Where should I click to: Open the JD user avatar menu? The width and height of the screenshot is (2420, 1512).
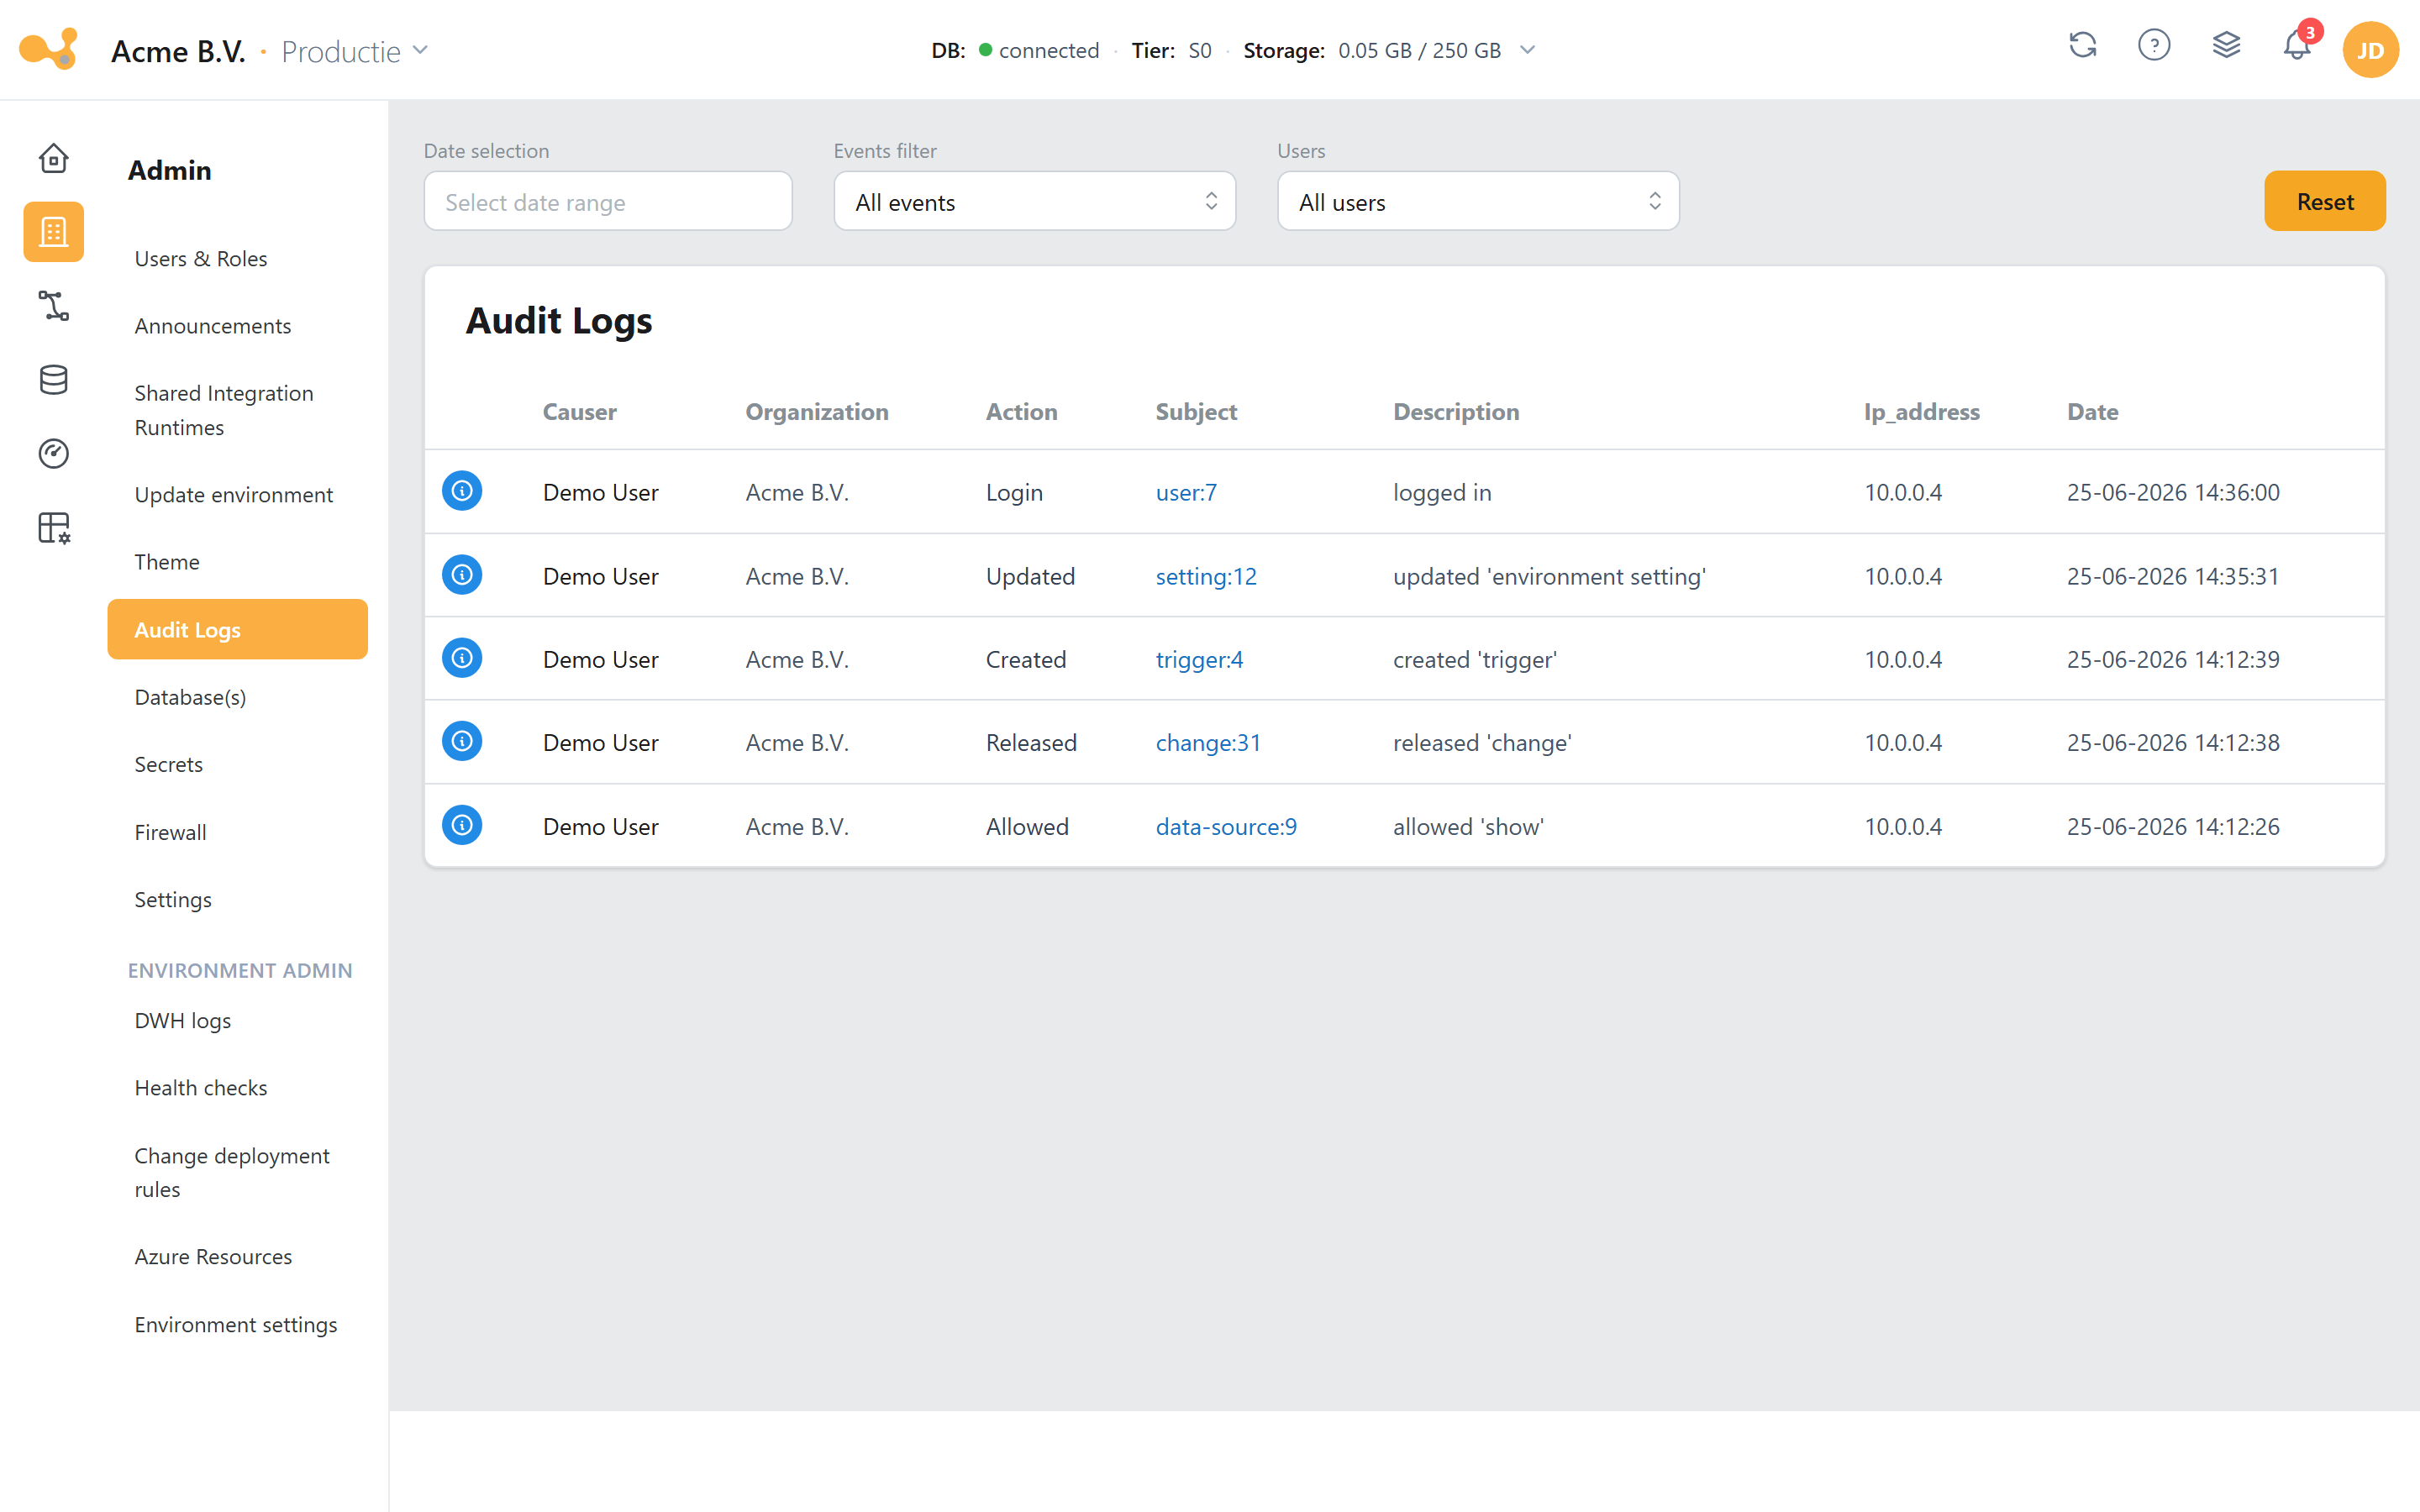pyautogui.click(x=2370, y=50)
